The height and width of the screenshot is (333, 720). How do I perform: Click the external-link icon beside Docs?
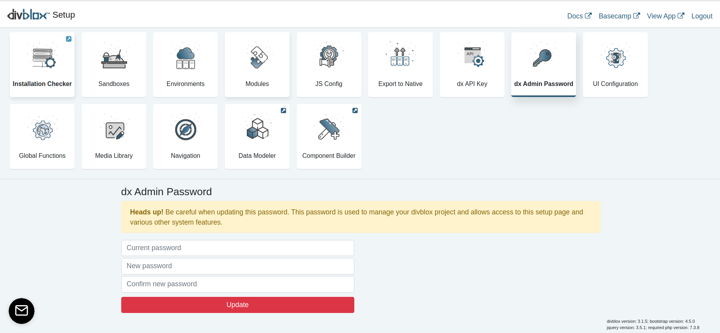(x=588, y=16)
